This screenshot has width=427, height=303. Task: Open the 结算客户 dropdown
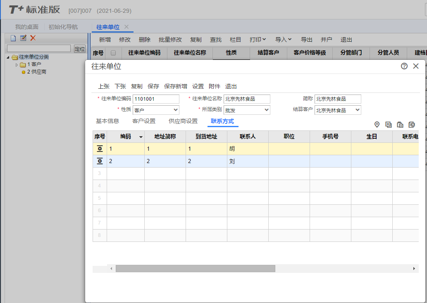pos(358,110)
